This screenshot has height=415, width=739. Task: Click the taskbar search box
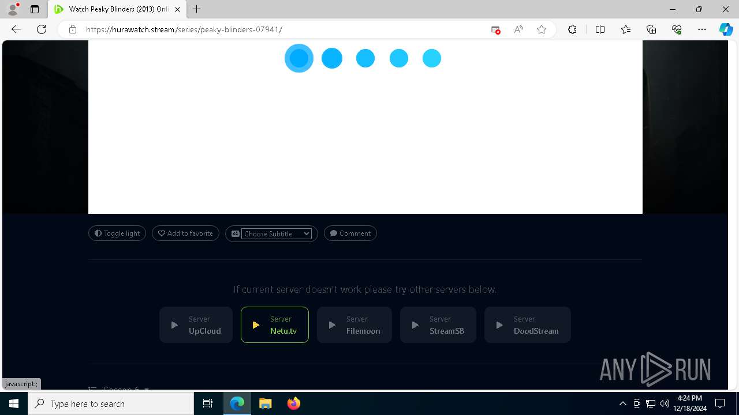point(111,403)
